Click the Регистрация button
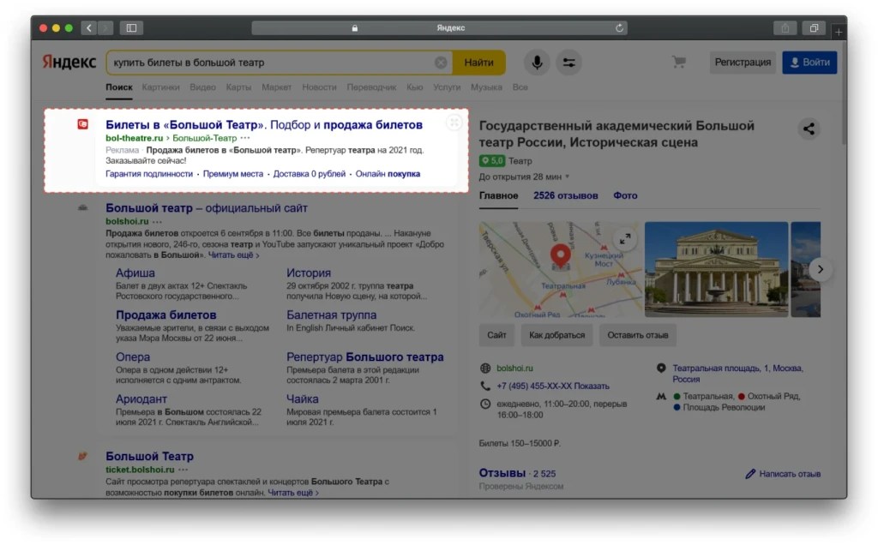 point(743,62)
